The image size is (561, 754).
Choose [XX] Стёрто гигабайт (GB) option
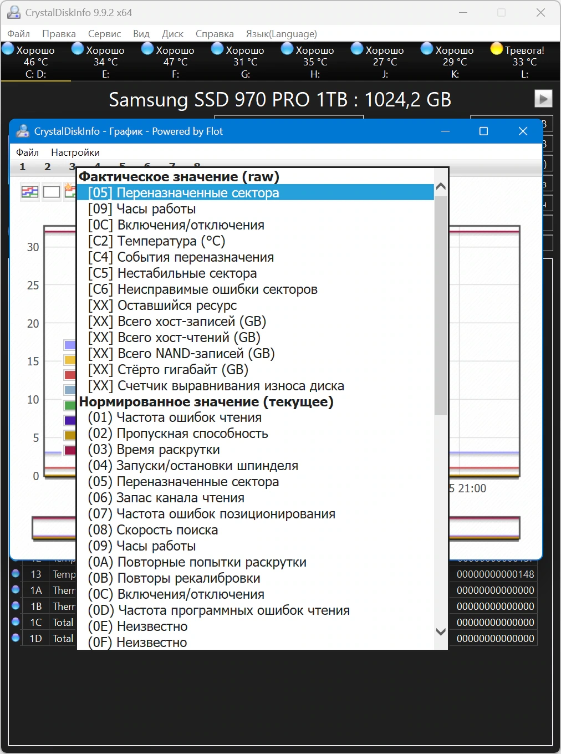point(256,369)
